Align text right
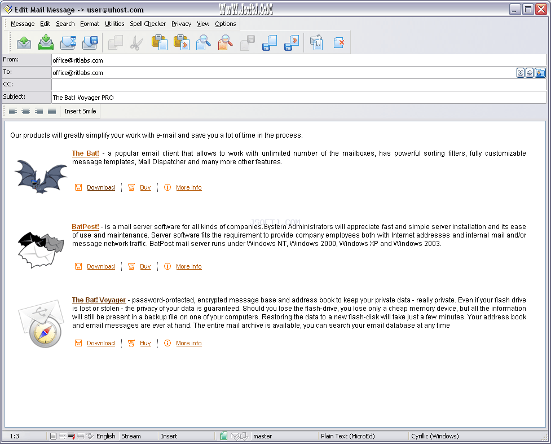The image size is (551, 444). (39, 111)
